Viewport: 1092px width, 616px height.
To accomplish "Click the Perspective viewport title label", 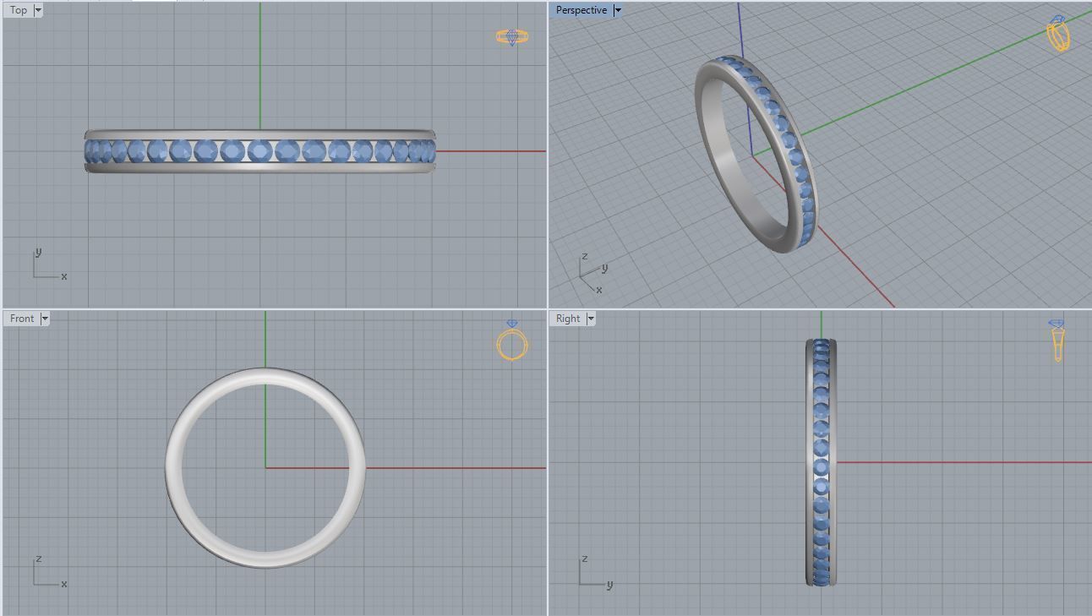I will coord(581,10).
